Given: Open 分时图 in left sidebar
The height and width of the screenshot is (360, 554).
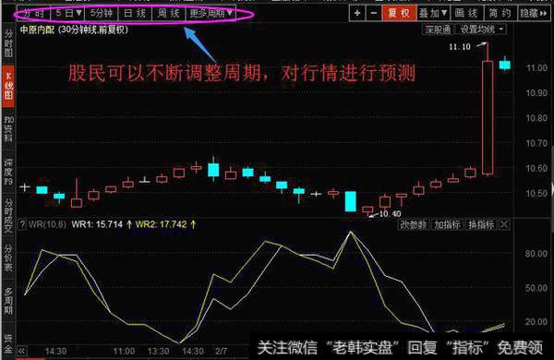Looking at the screenshot, I should point(7,43).
